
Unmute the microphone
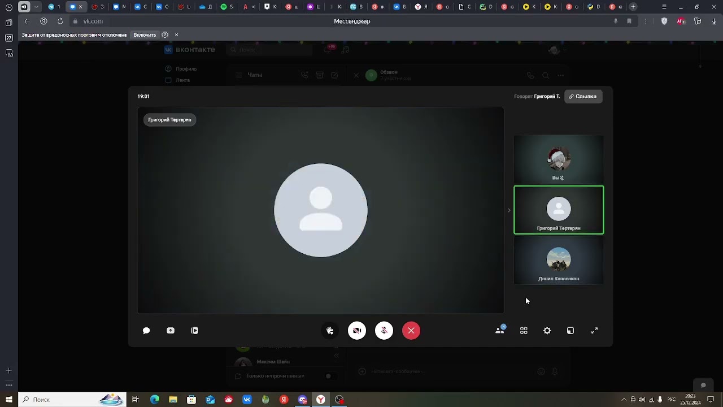pos(384,331)
